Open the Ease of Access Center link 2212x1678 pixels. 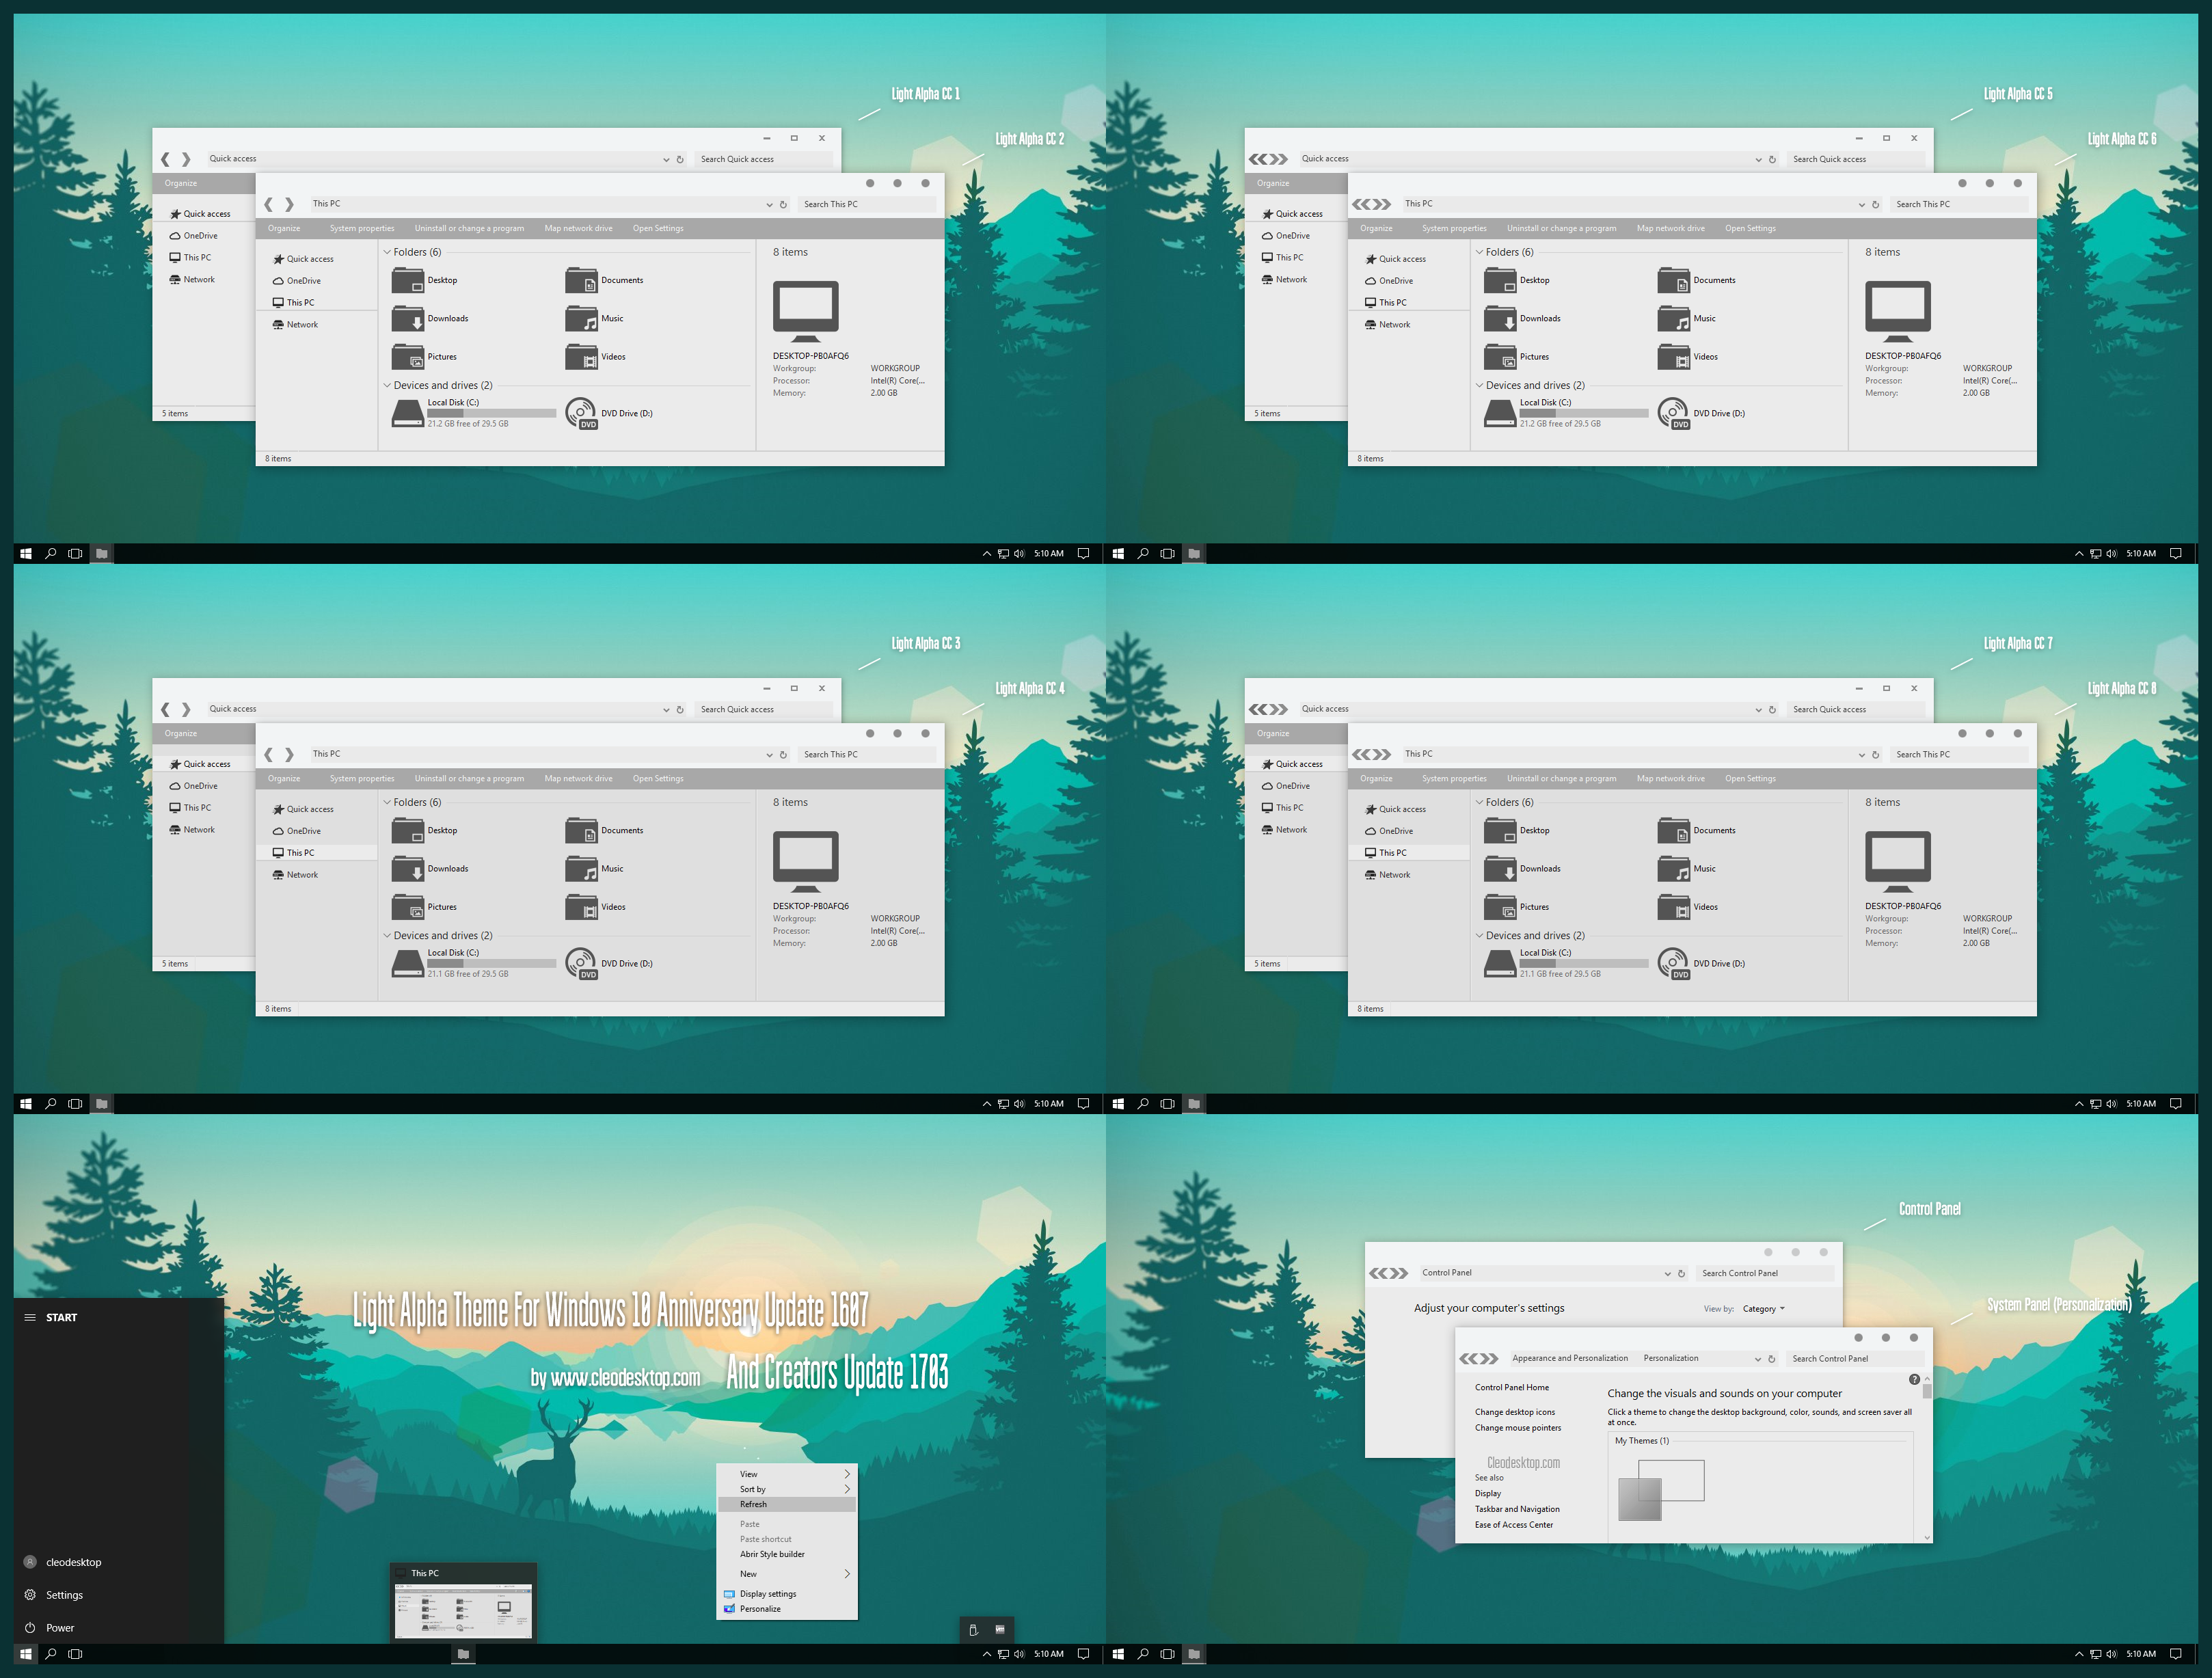1513,1525
